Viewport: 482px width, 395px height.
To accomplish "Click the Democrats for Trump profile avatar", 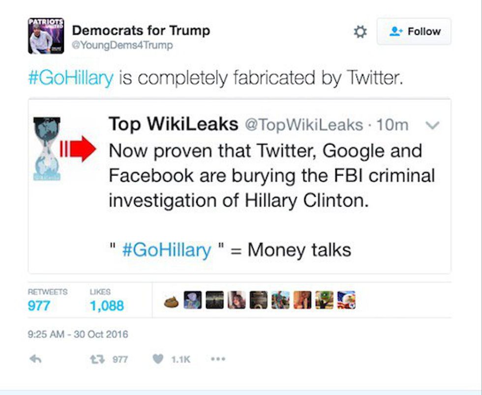I will 46,35.
